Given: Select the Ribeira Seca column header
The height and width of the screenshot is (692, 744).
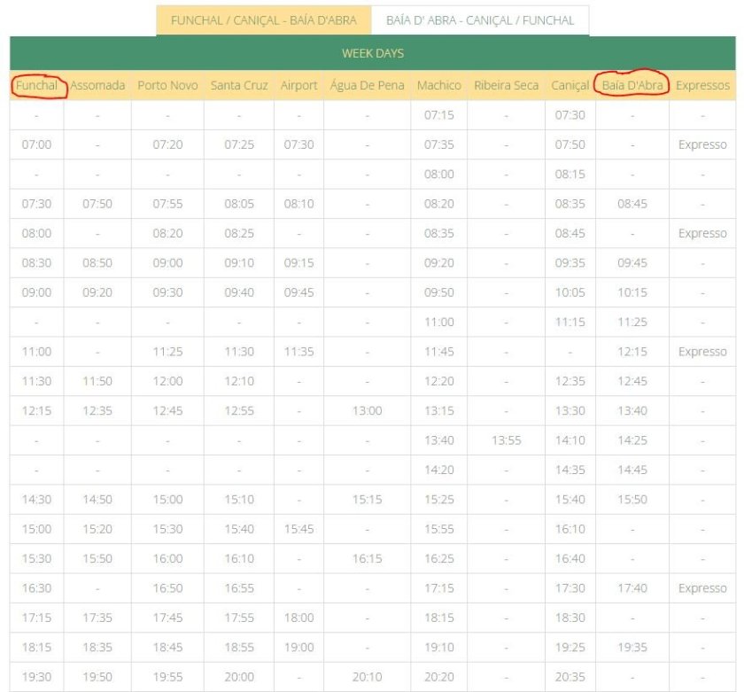Looking at the screenshot, I should (x=506, y=86).
